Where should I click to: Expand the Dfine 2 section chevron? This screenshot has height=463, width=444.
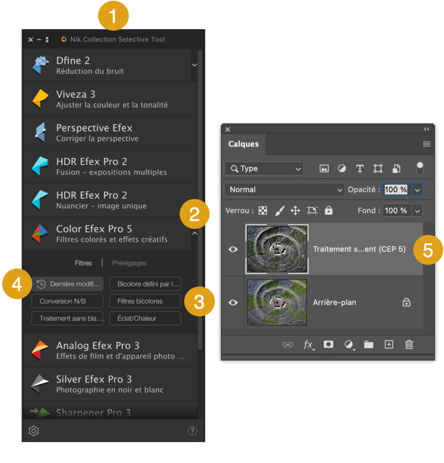click(195, 65)
